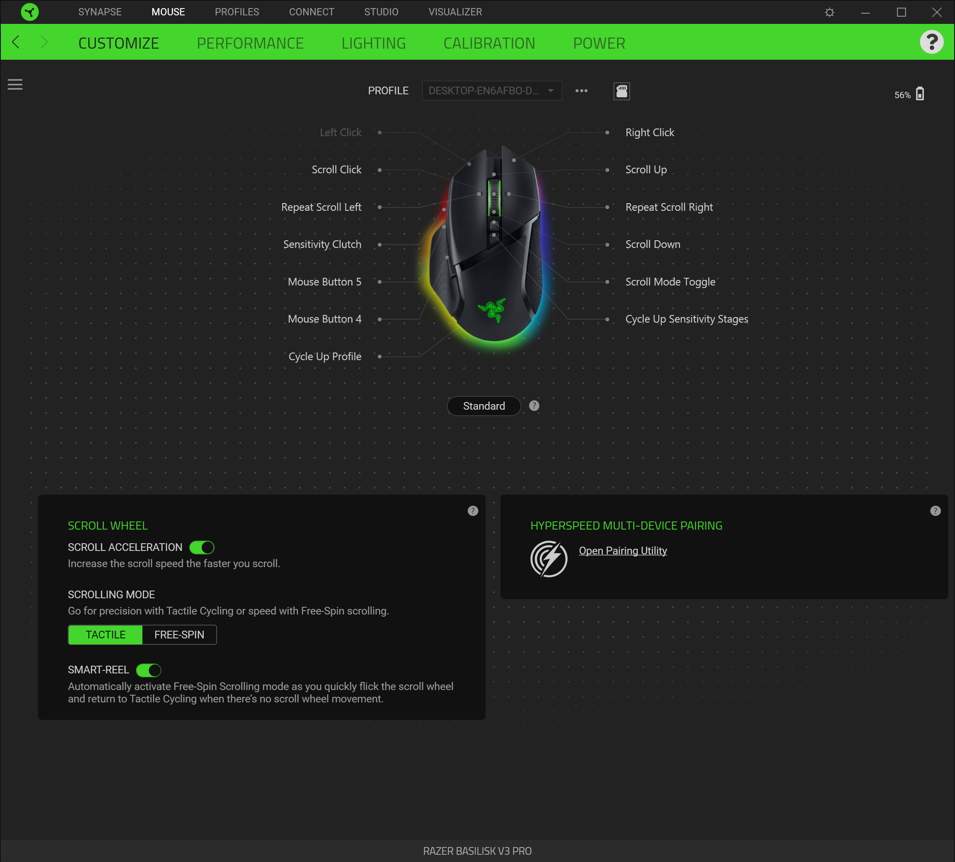
Task: Switch to the LIGHTING tab
Action: pos(373,43)
